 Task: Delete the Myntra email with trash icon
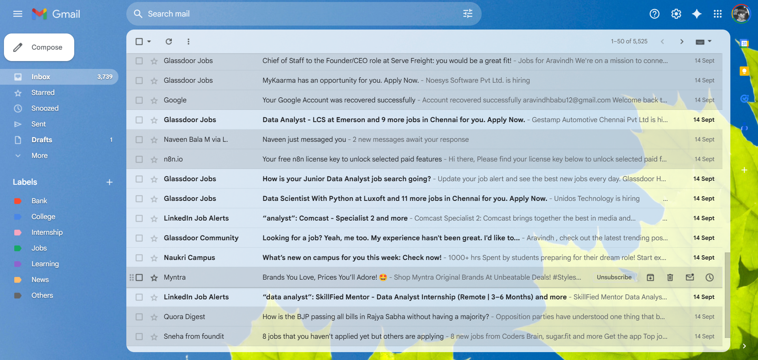670,277
